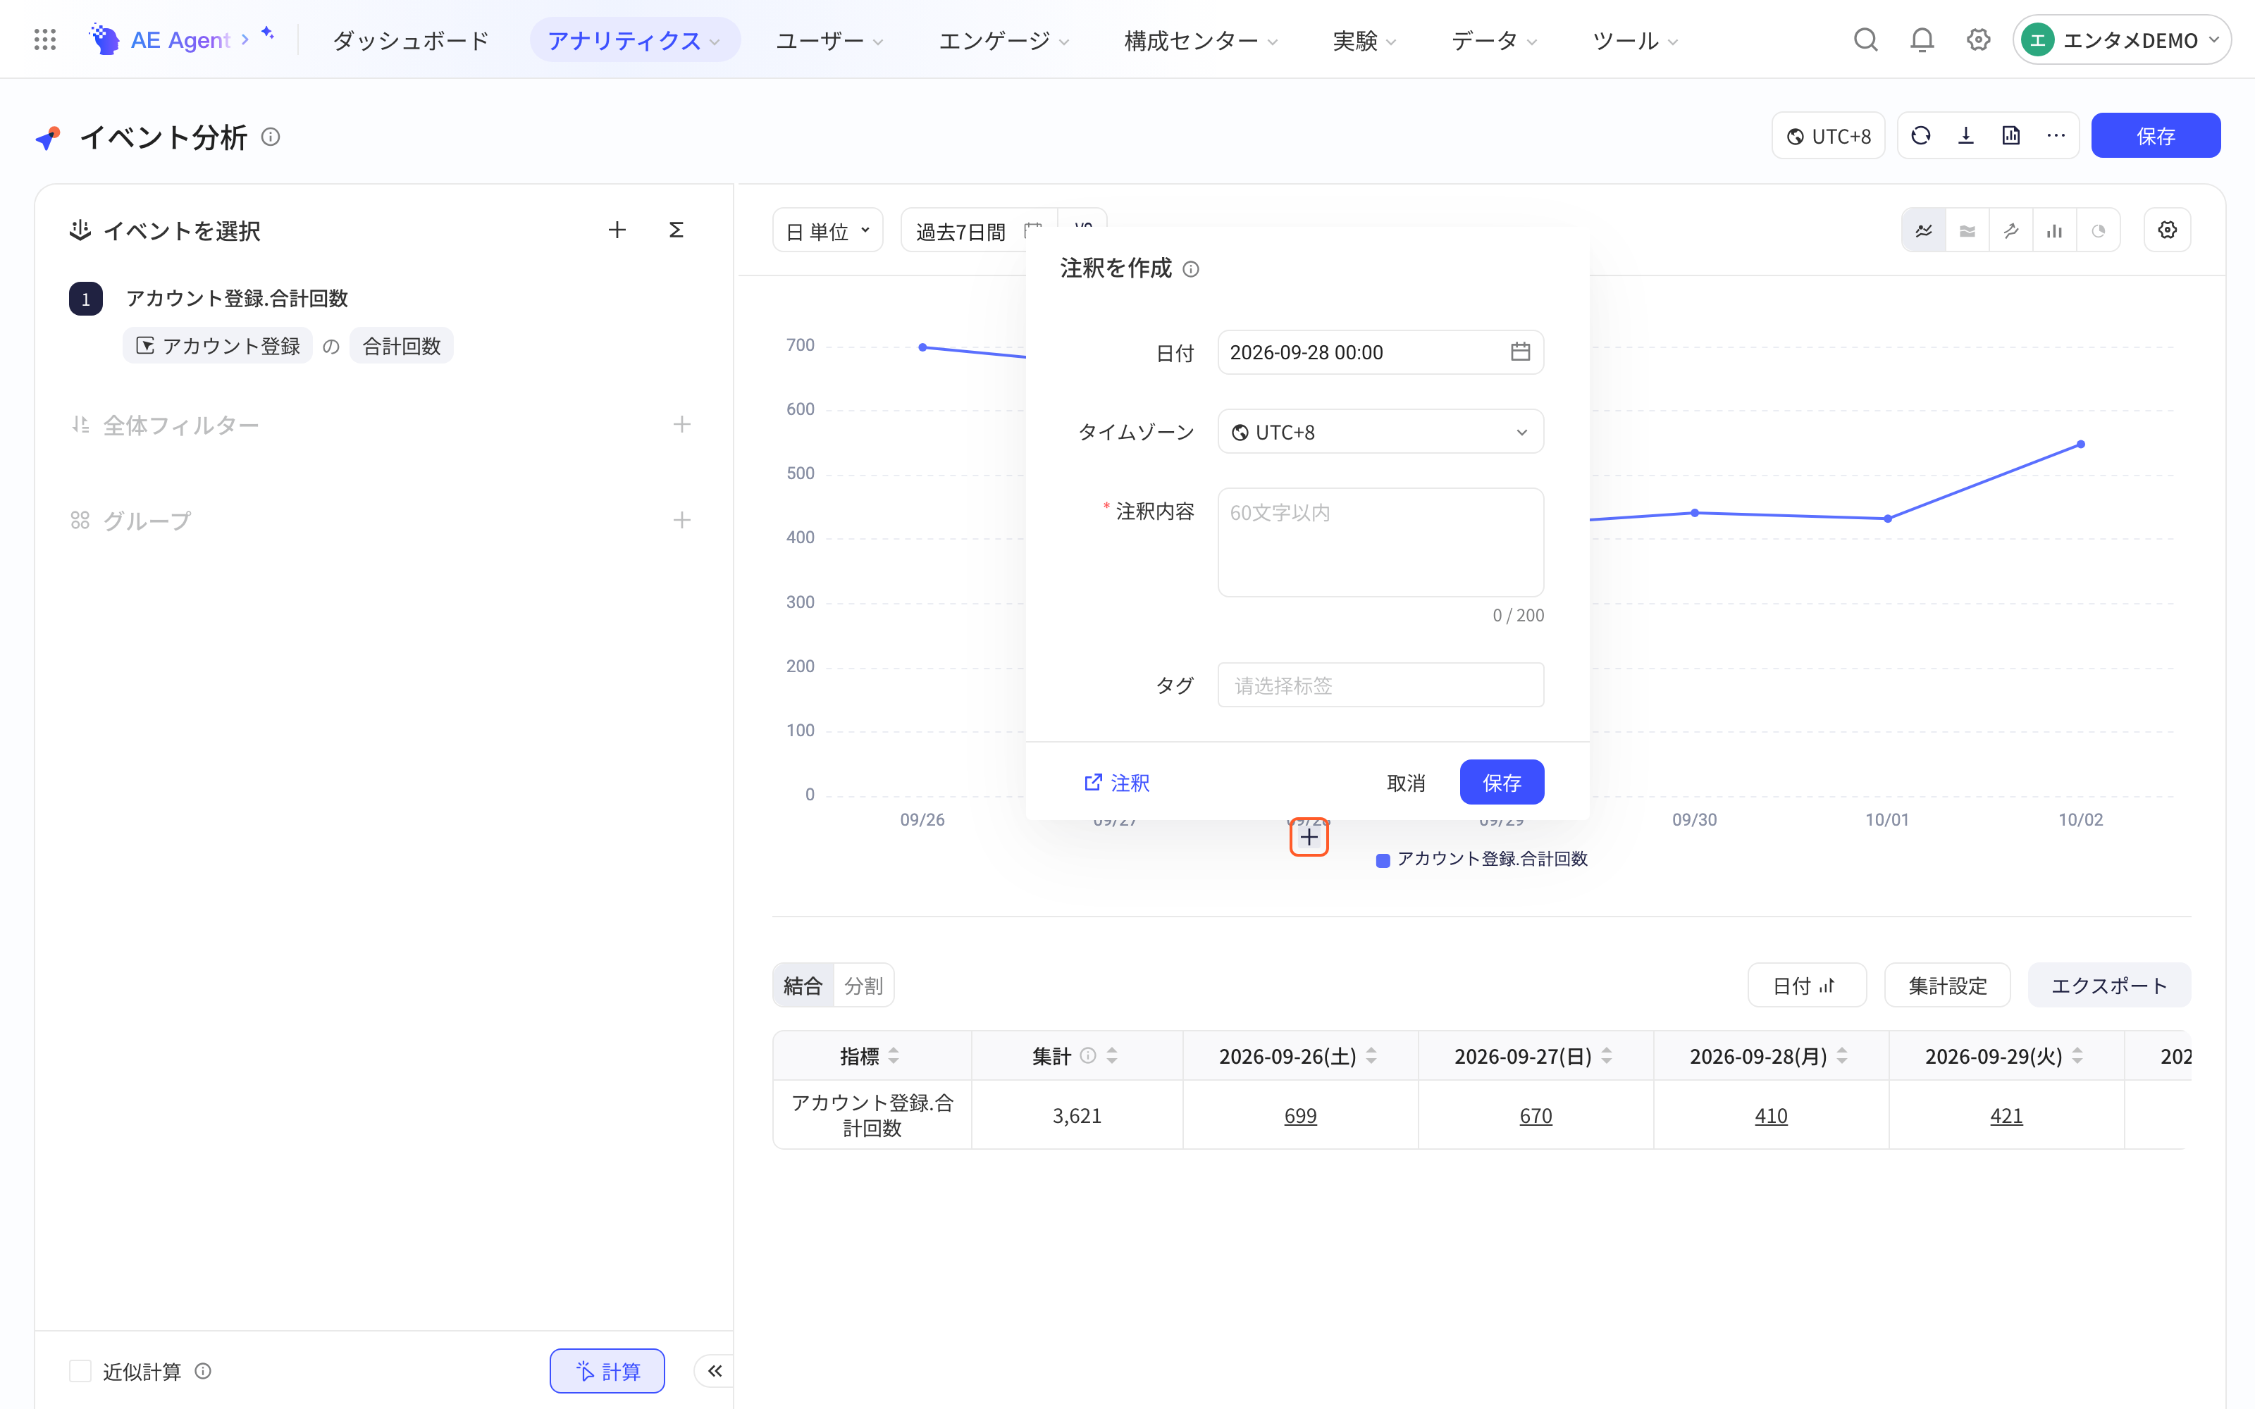This screenshot has width=2255, height=1409.
Task: Select the stacked area chart icon
Action: (1967, 230)
